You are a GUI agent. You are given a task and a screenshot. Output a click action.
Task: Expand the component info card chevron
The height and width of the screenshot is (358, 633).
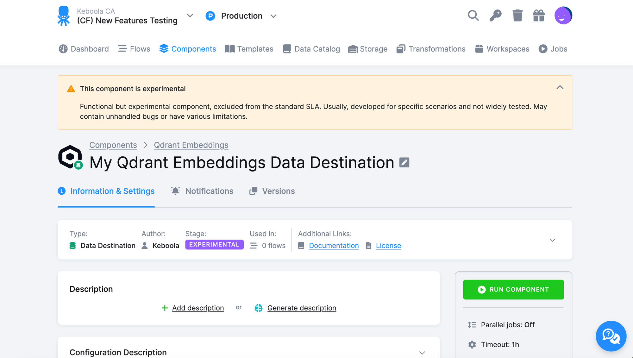click(x=553, y=240)
